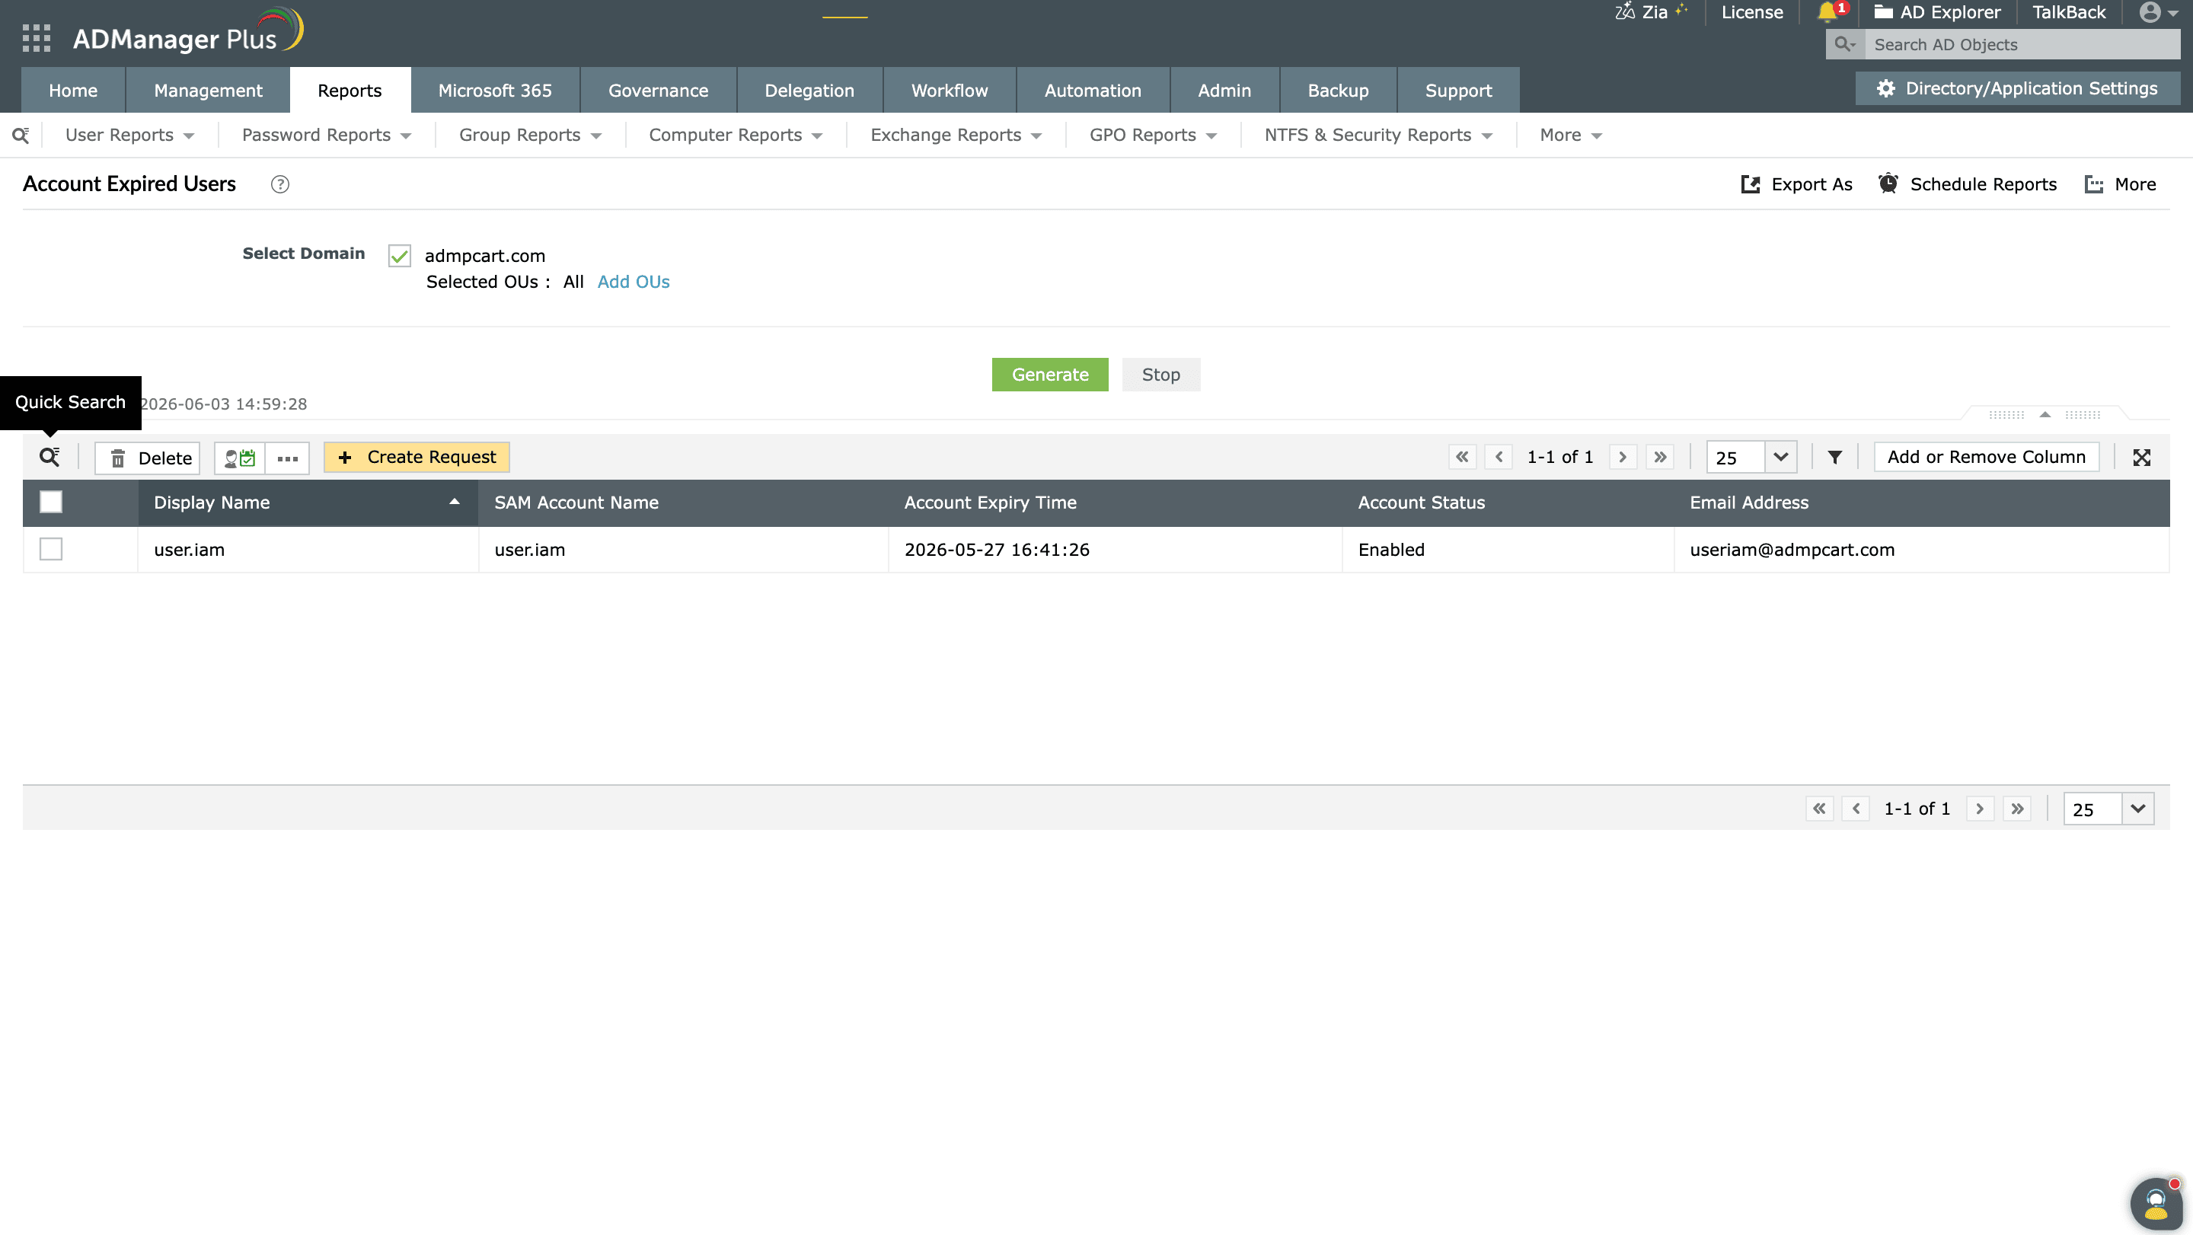Viewport: 2193px width, 1235px height.
Task: Go to first page in bottom pager
Action: (x=1818, y=809)
